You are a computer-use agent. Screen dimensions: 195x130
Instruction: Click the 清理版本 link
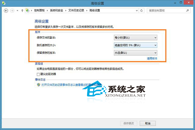point(152,58)
